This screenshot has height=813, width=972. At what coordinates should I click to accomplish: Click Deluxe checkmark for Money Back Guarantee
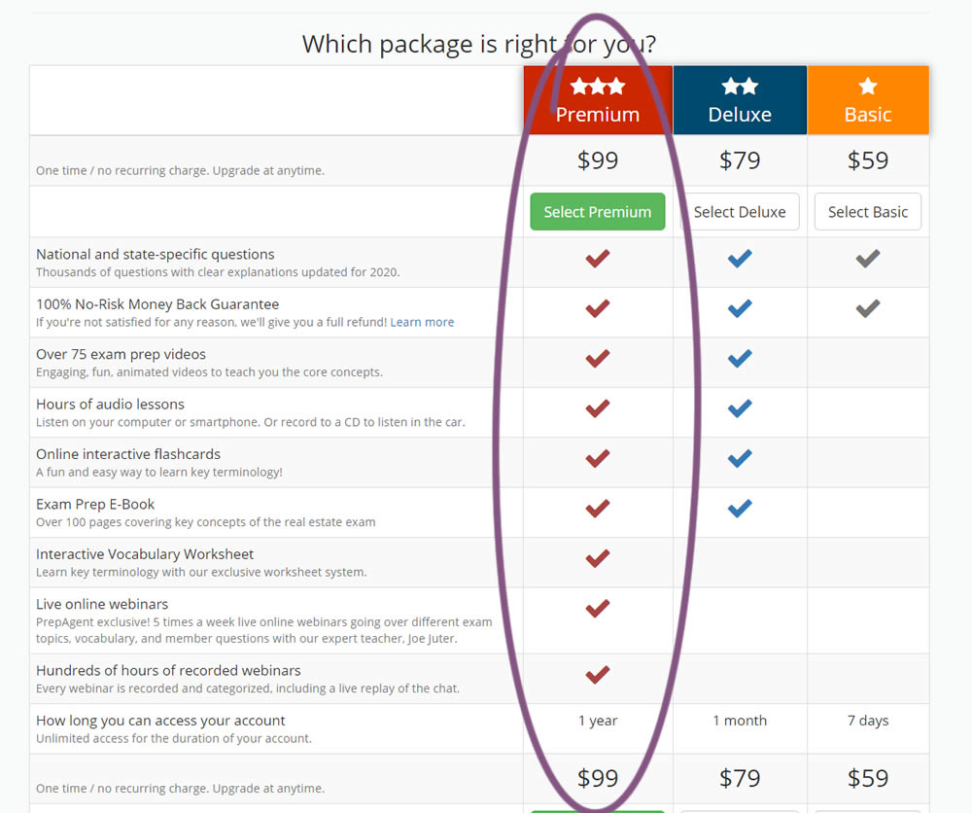(x=740, y=308)
